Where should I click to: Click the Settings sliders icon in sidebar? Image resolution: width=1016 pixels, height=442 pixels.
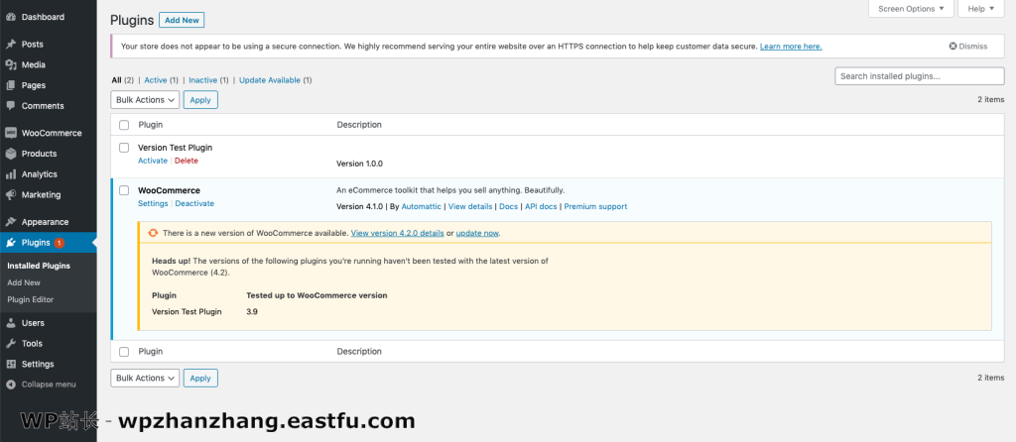pos(10,365)
